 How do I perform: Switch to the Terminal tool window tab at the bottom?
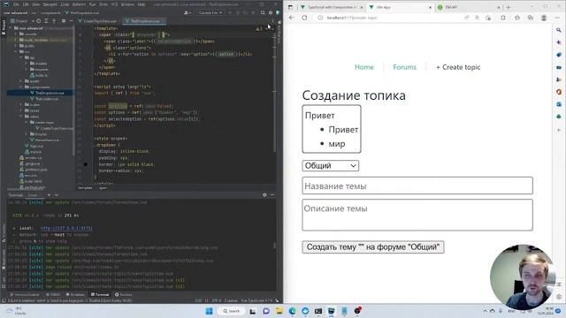[x=100, y=294]
